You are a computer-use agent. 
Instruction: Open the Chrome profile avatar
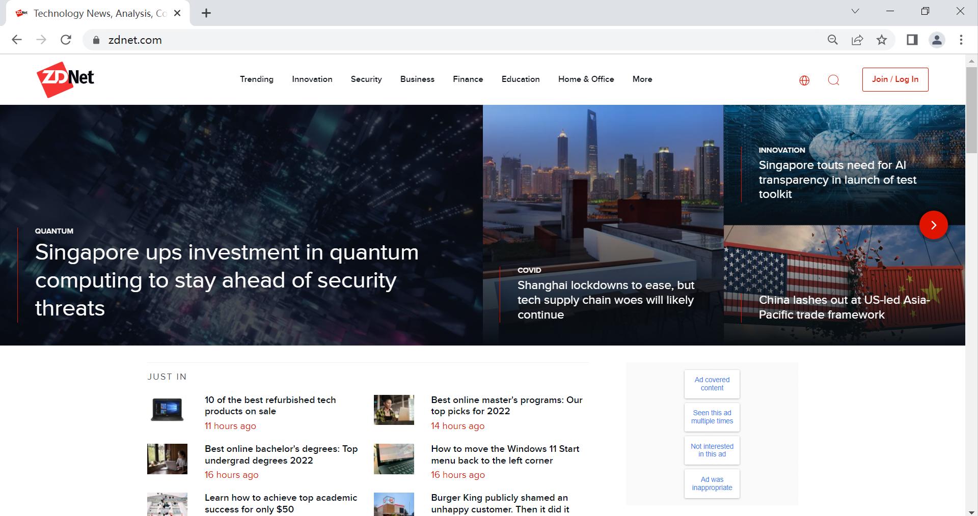(x=937, y=40)
